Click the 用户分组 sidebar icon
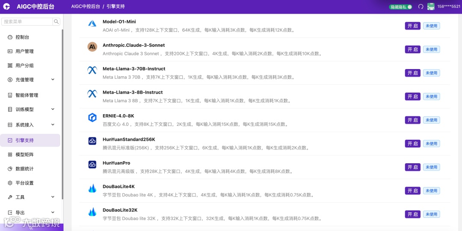The width and height of the screenshot is (462, 231). tap(10, 66)
